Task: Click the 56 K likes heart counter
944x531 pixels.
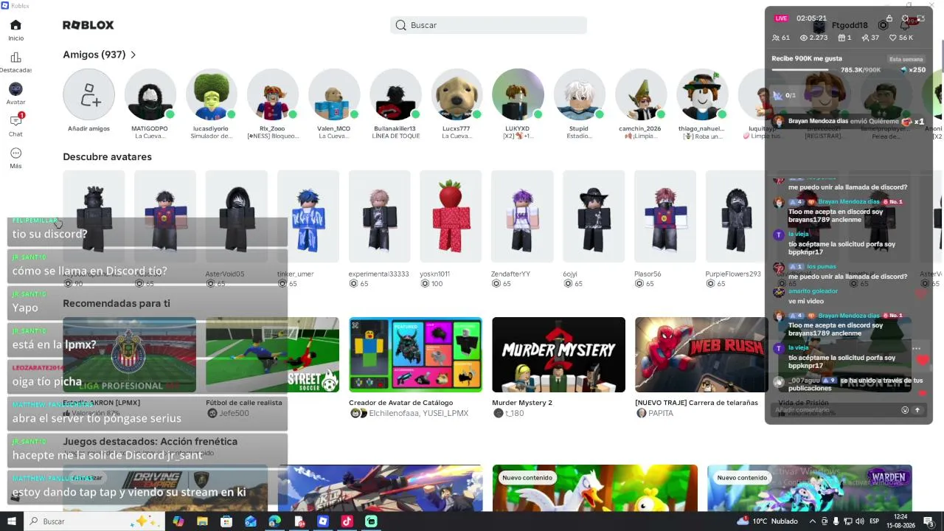Action: (901, 38)
